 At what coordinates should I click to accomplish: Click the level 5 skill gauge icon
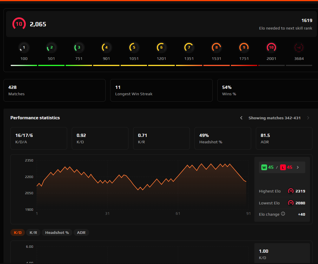[x=134, y=47]
